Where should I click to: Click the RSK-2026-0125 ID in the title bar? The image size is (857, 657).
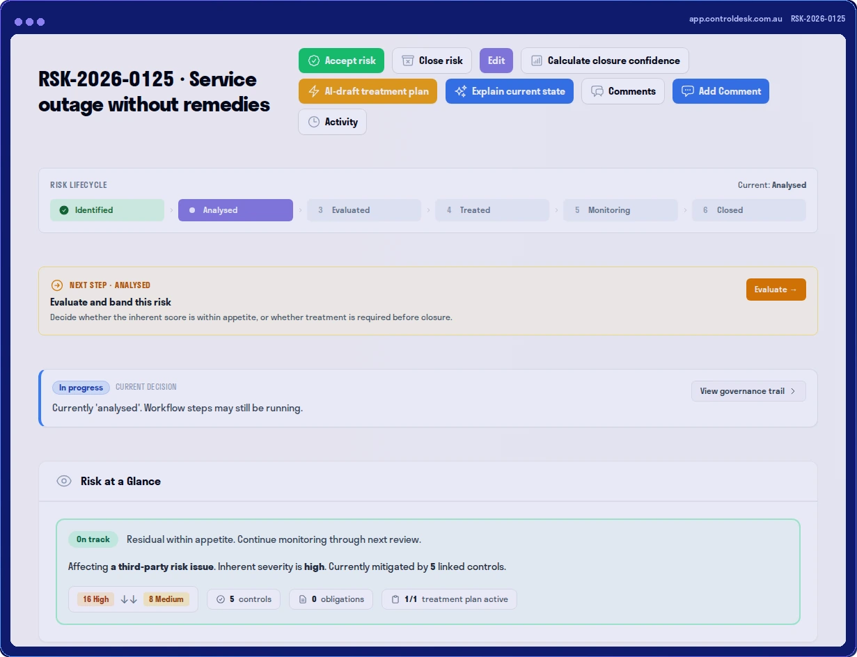coord(818,19)
